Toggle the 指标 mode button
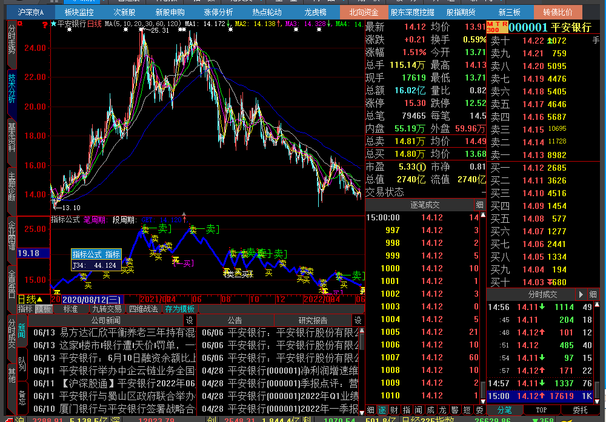Screen dimensions: 606x422 click(x=25, y=309)
